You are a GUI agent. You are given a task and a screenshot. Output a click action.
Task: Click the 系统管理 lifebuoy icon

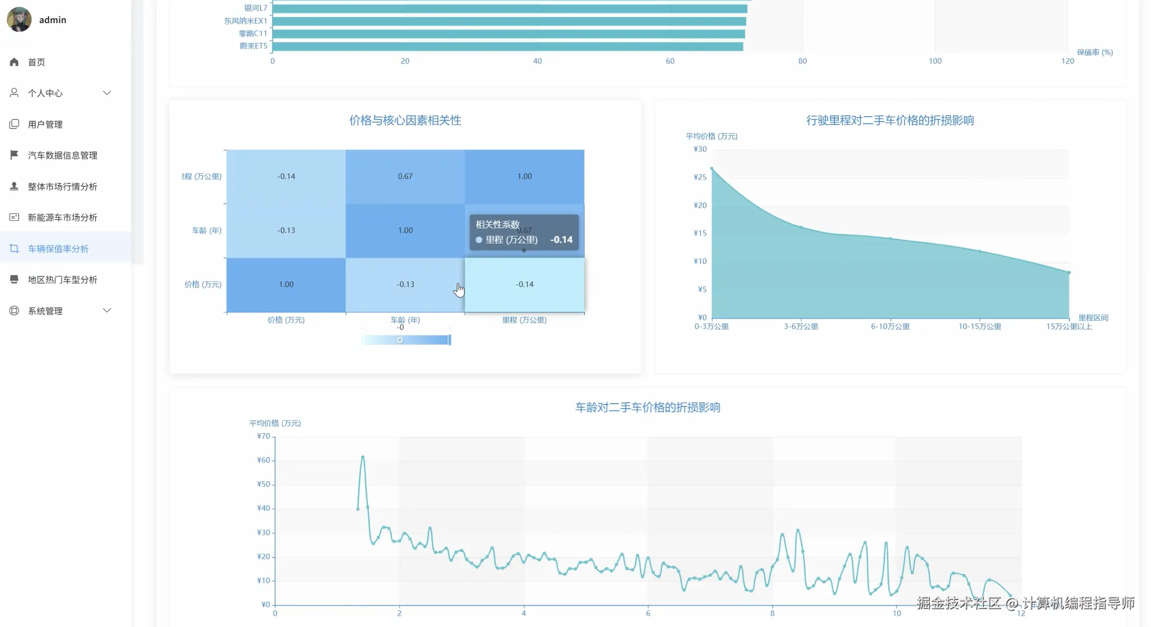pos(14,311)
